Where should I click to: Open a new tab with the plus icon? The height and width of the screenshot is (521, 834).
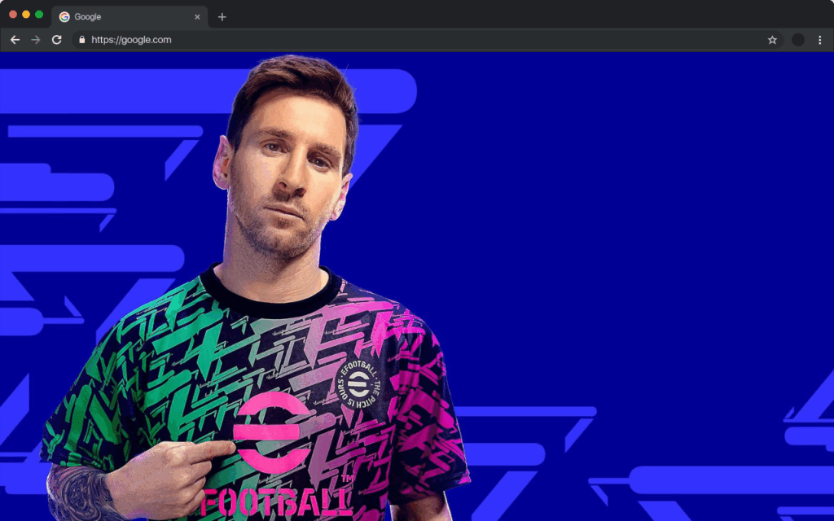(222, 16)
